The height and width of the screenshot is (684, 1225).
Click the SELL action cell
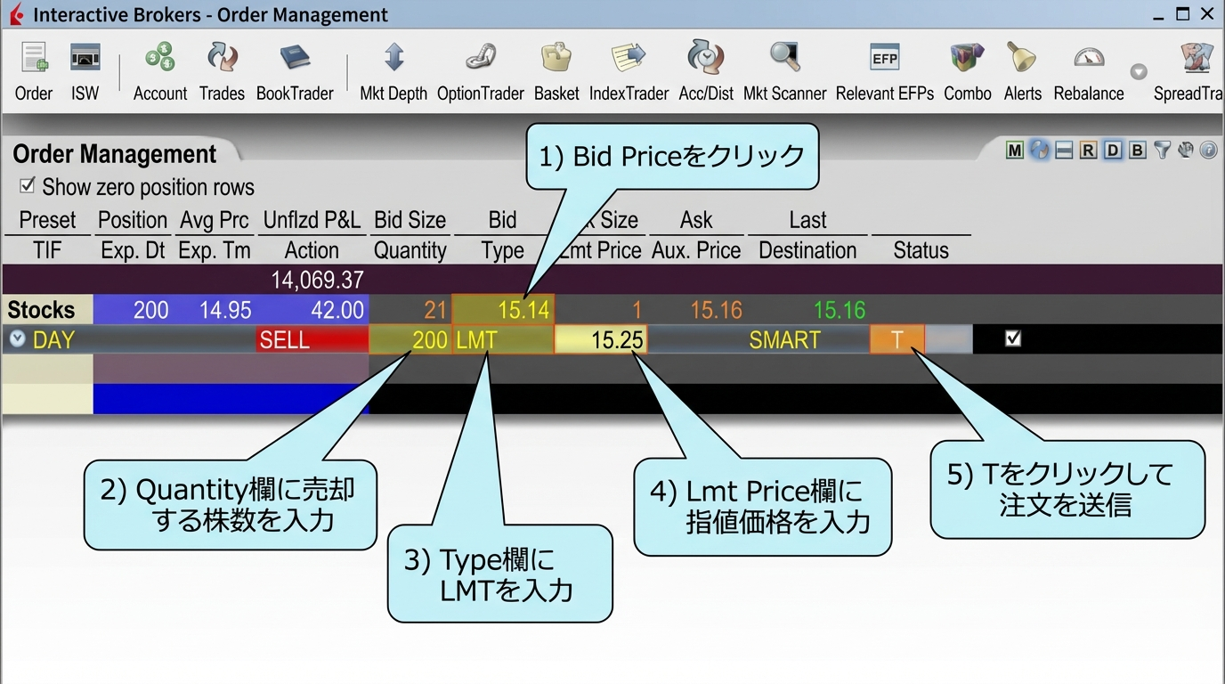[x=312, y=339]
